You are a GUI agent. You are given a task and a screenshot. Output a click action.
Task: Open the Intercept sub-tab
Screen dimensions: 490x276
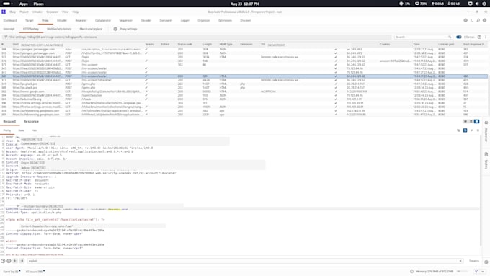coord(9,29)
